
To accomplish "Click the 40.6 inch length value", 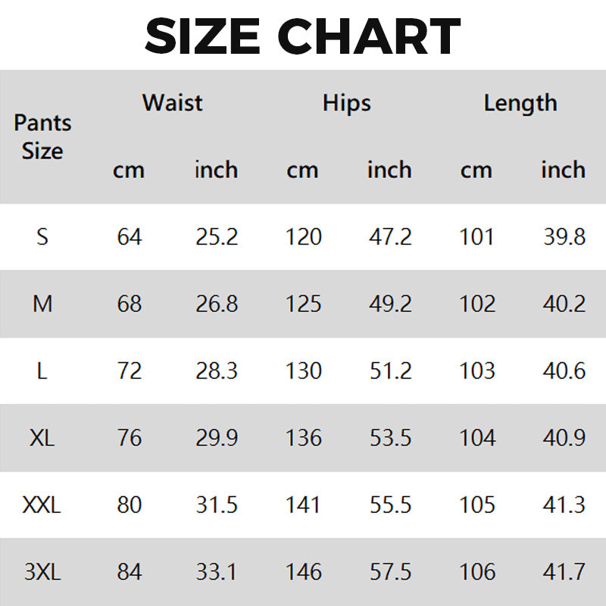I will [x=564, y=371].
